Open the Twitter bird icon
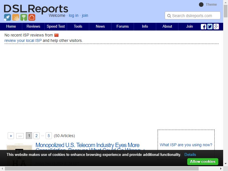 [x=210, y=27]
